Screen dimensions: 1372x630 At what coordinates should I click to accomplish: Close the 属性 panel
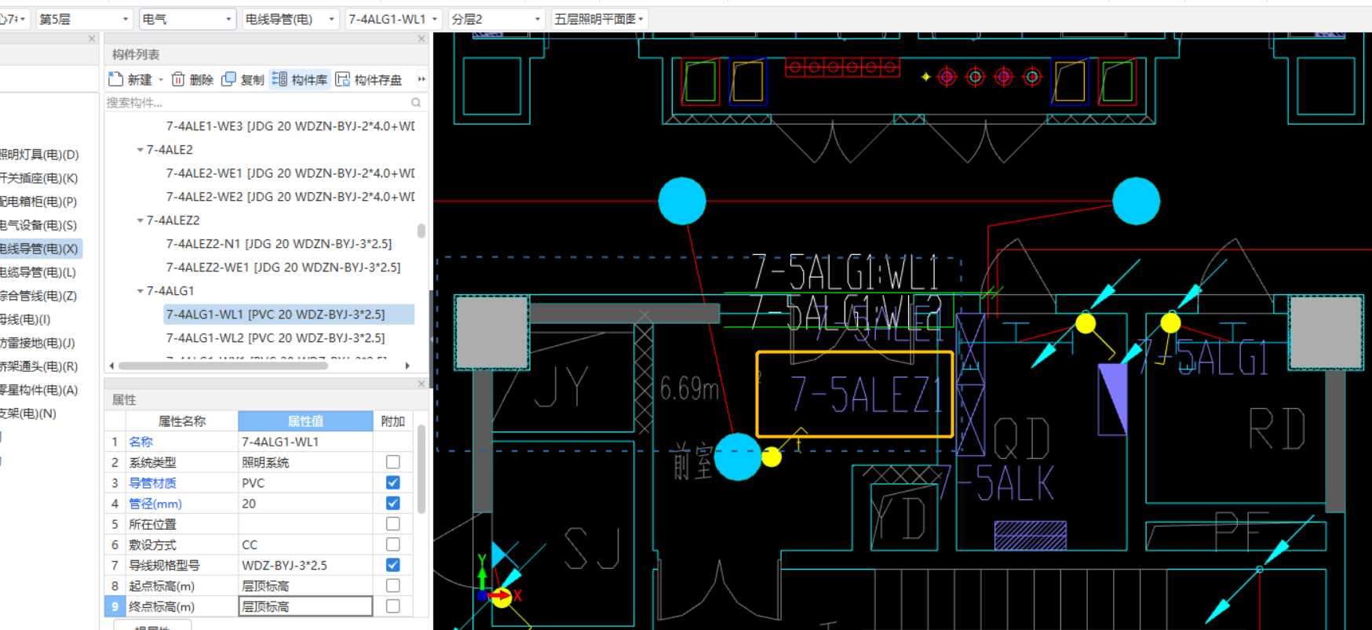421,384
